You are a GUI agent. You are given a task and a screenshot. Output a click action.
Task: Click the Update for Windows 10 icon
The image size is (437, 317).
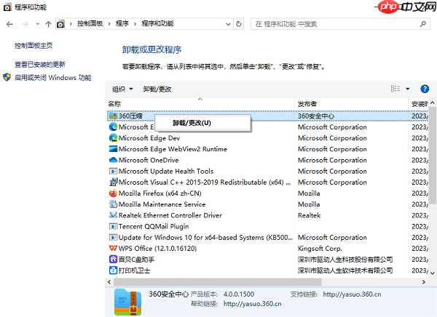[113, 238]
